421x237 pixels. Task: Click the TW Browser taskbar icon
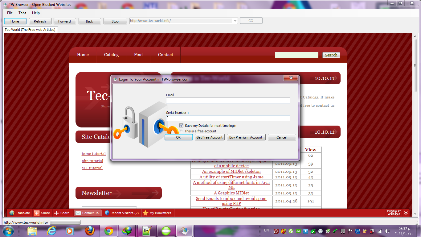click(184, 231)
